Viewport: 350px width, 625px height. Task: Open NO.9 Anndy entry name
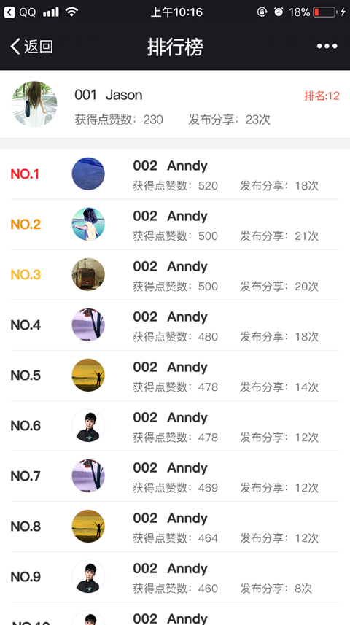coord(170,569)
